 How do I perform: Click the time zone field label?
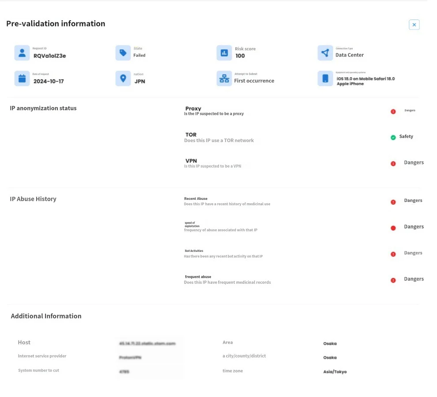[233, 371]
